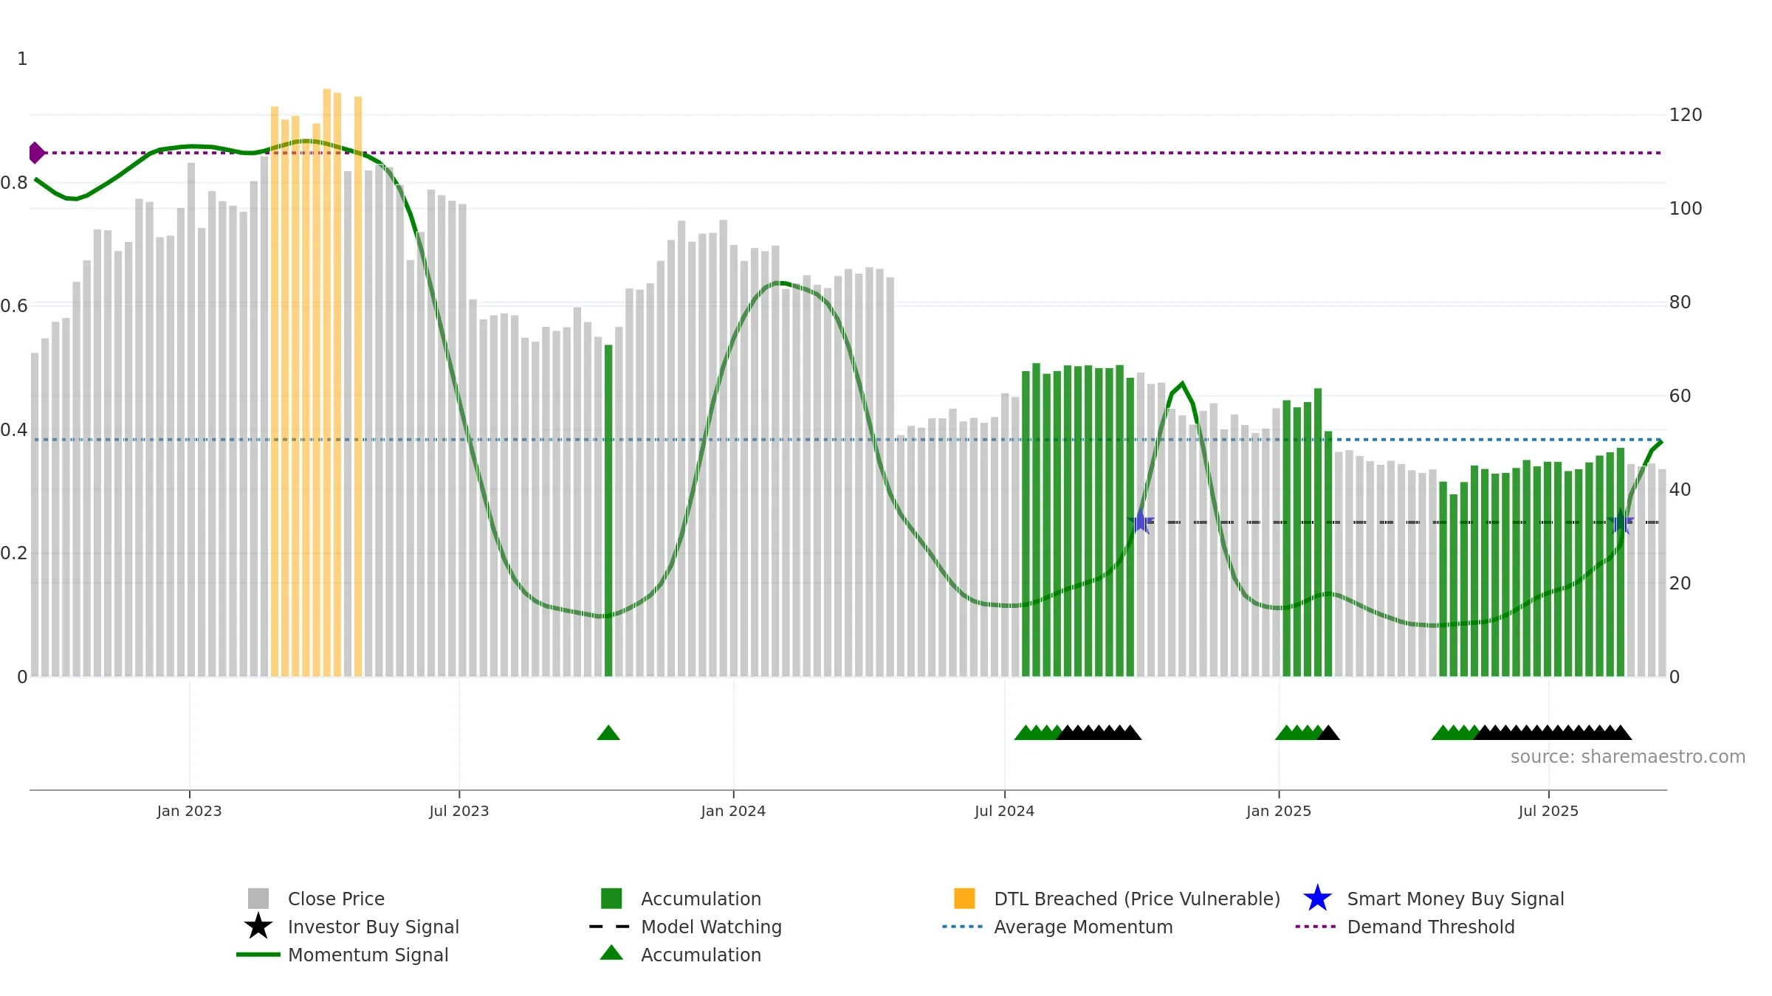Click the source: sharemaestro.com text

[1628, 757]
